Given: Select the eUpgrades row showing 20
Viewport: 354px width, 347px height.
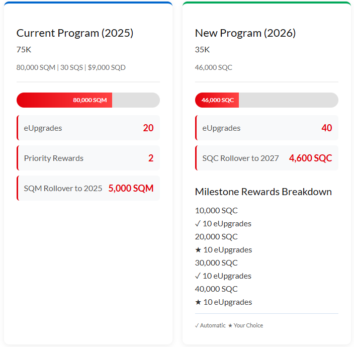Looking at the screenshot, I should 88,128.
